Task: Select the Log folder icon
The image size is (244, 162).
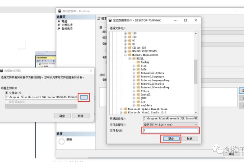Action: pos(137,101)
